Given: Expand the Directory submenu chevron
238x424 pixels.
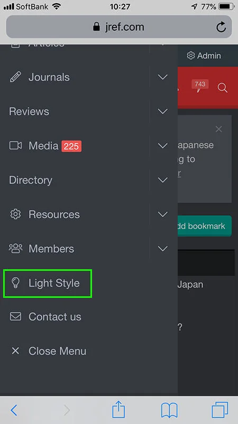Looking at the screenshot, I should 163,180.
